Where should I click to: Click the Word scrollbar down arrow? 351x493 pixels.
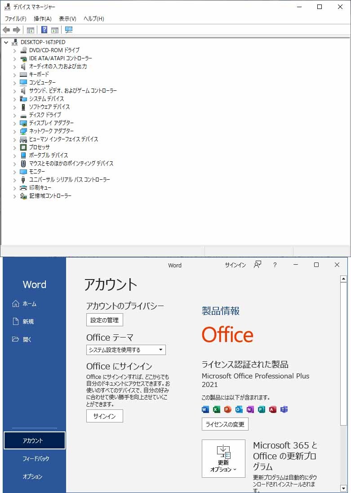pyautogui.click(x=343, y=489)
